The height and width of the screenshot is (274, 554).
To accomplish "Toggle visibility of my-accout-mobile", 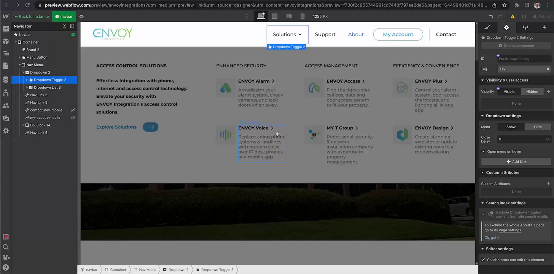I will [73, 118].
